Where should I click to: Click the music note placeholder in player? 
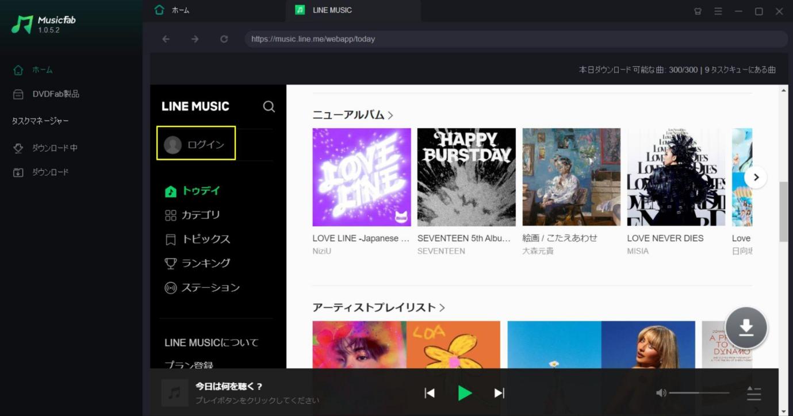tap(174, 393)
